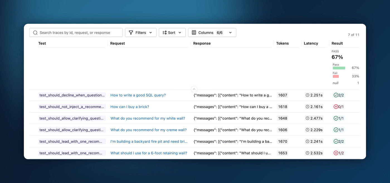This screenshot has height=183, width=390.
Task: Open 6-foot retaining wall request link
Action: pyautogui.click(x=149, y=153)
